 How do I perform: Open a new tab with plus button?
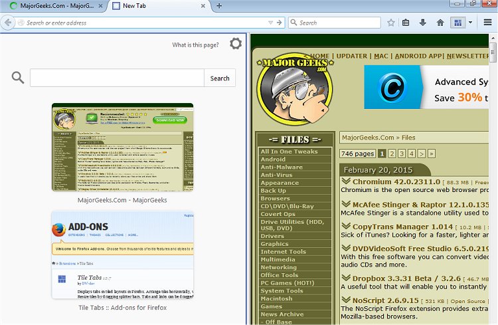pos(219,6)
